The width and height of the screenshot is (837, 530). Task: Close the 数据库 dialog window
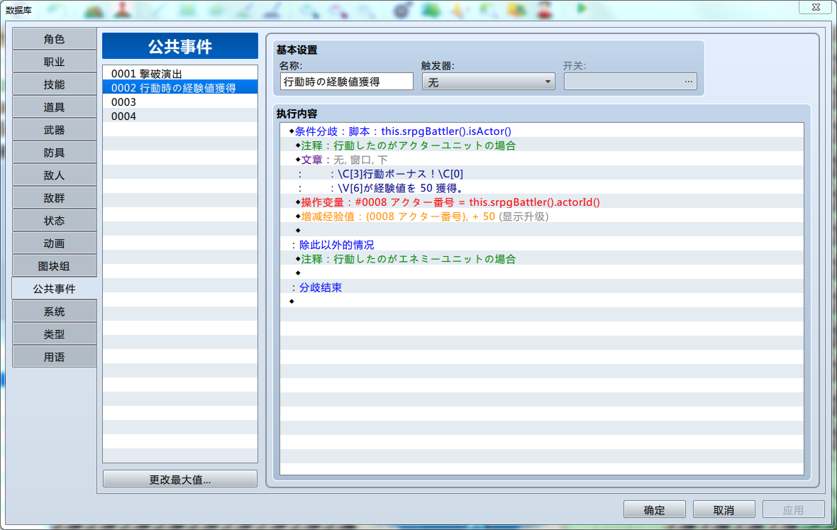point(815,7)
